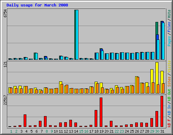
Task: Click day 19 on the date axis
Action: 101,131
